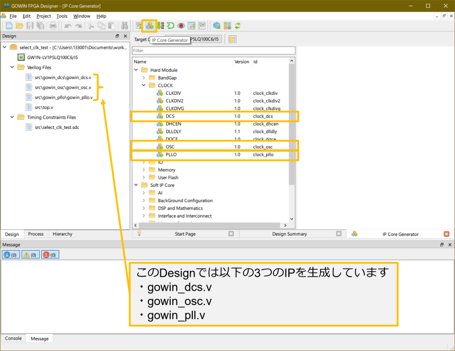Click the Undo arrow icon
This screenshot has width=455, height=351.
tap(68, 26)
